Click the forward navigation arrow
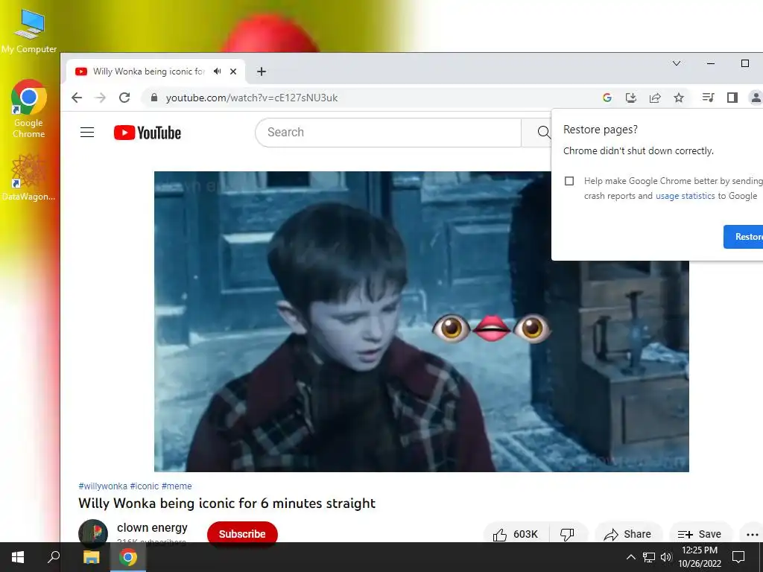The width and height of the screenshot is (763, 572). [101, 98]
